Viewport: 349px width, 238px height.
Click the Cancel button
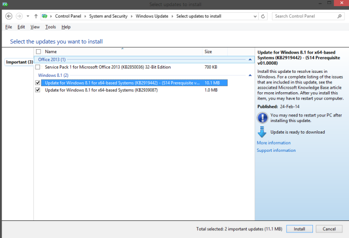329,229
